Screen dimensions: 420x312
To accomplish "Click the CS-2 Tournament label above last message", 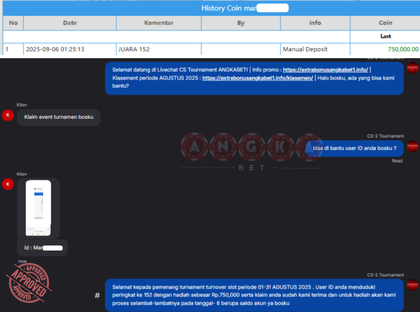I will [386, 275].
